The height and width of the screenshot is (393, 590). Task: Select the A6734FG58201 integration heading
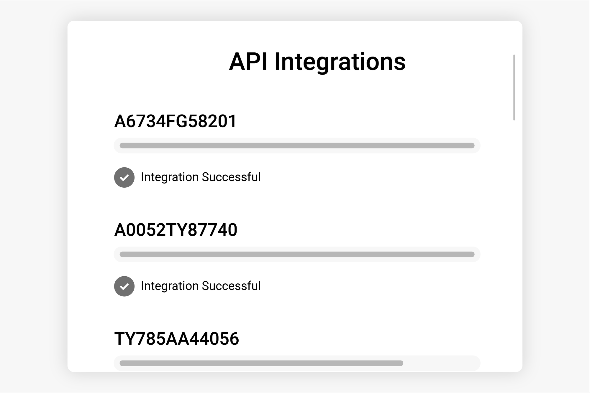click(x=175, y=121)
